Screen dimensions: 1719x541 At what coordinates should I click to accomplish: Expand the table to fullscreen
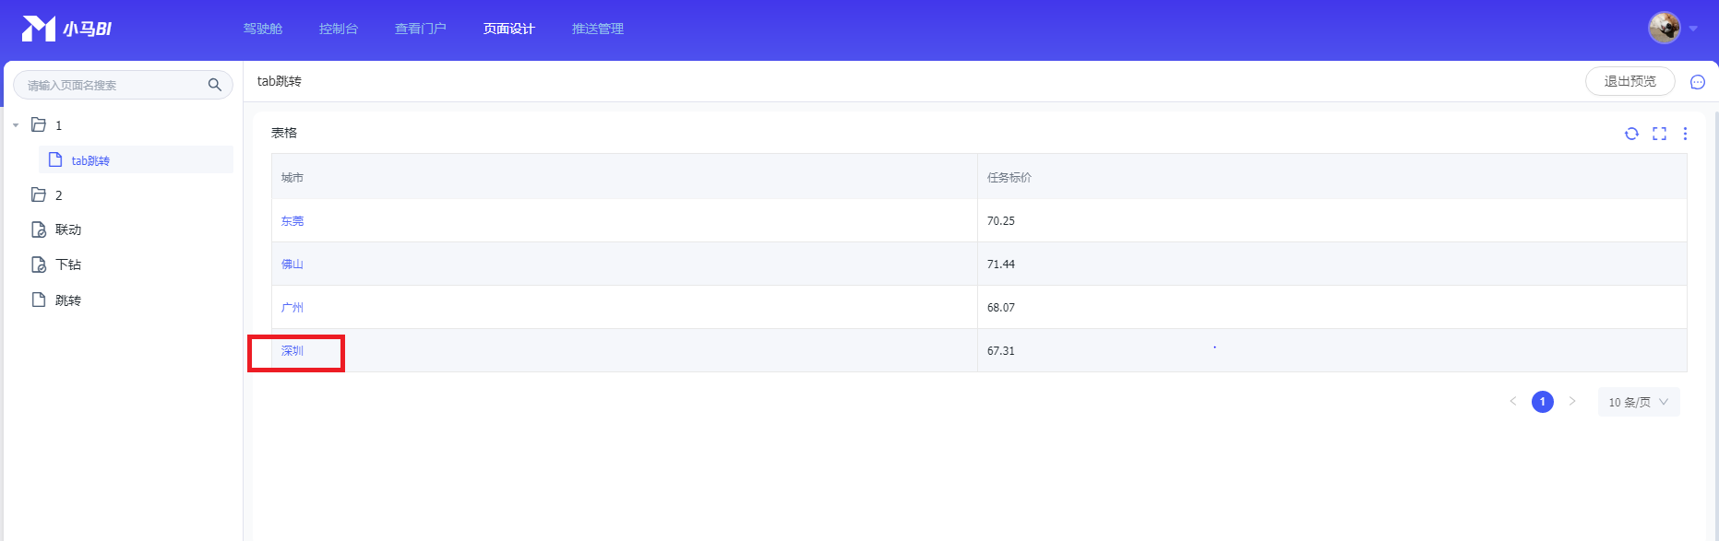pyautogui.click(x=1659, y=134)
